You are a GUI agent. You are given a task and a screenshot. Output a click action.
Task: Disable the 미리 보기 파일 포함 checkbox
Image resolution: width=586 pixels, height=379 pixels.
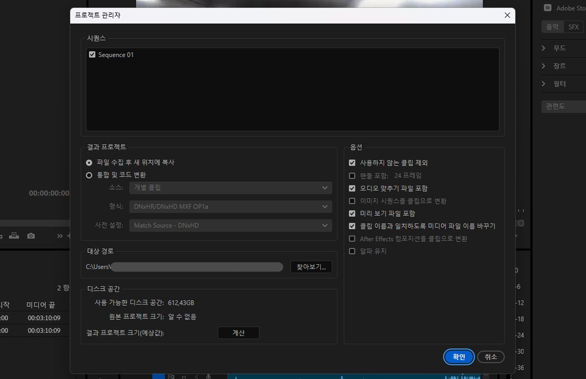pos(352,213)
